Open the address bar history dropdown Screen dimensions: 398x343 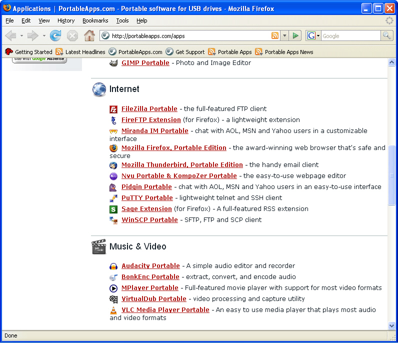(284, 35)
